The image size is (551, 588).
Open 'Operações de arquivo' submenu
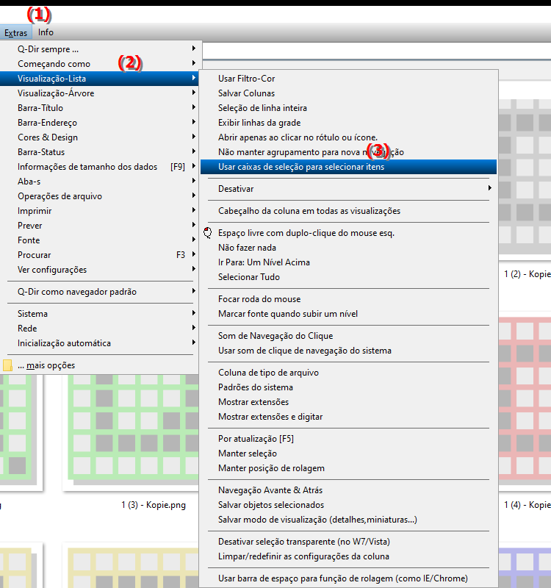click(x=99, y=196)
